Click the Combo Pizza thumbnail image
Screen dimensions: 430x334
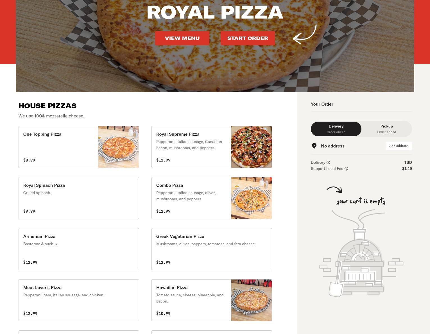[252, 198]
